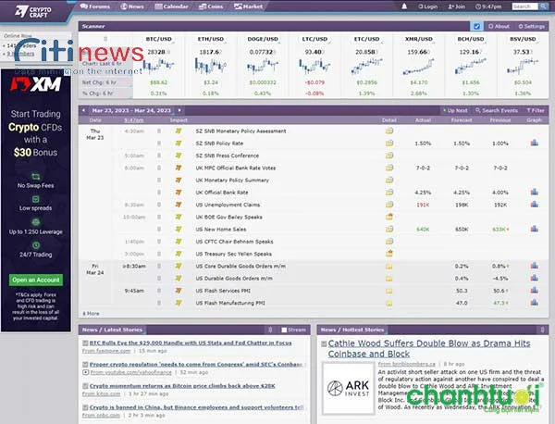
Task: Open detail for US Treasury Sec Yellen Speaks
Action: pyautogui.click(x=389, y=254)
